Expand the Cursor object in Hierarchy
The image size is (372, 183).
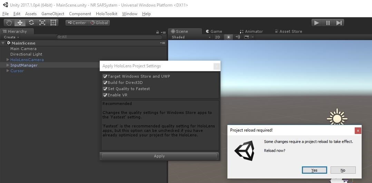[8, 71]
